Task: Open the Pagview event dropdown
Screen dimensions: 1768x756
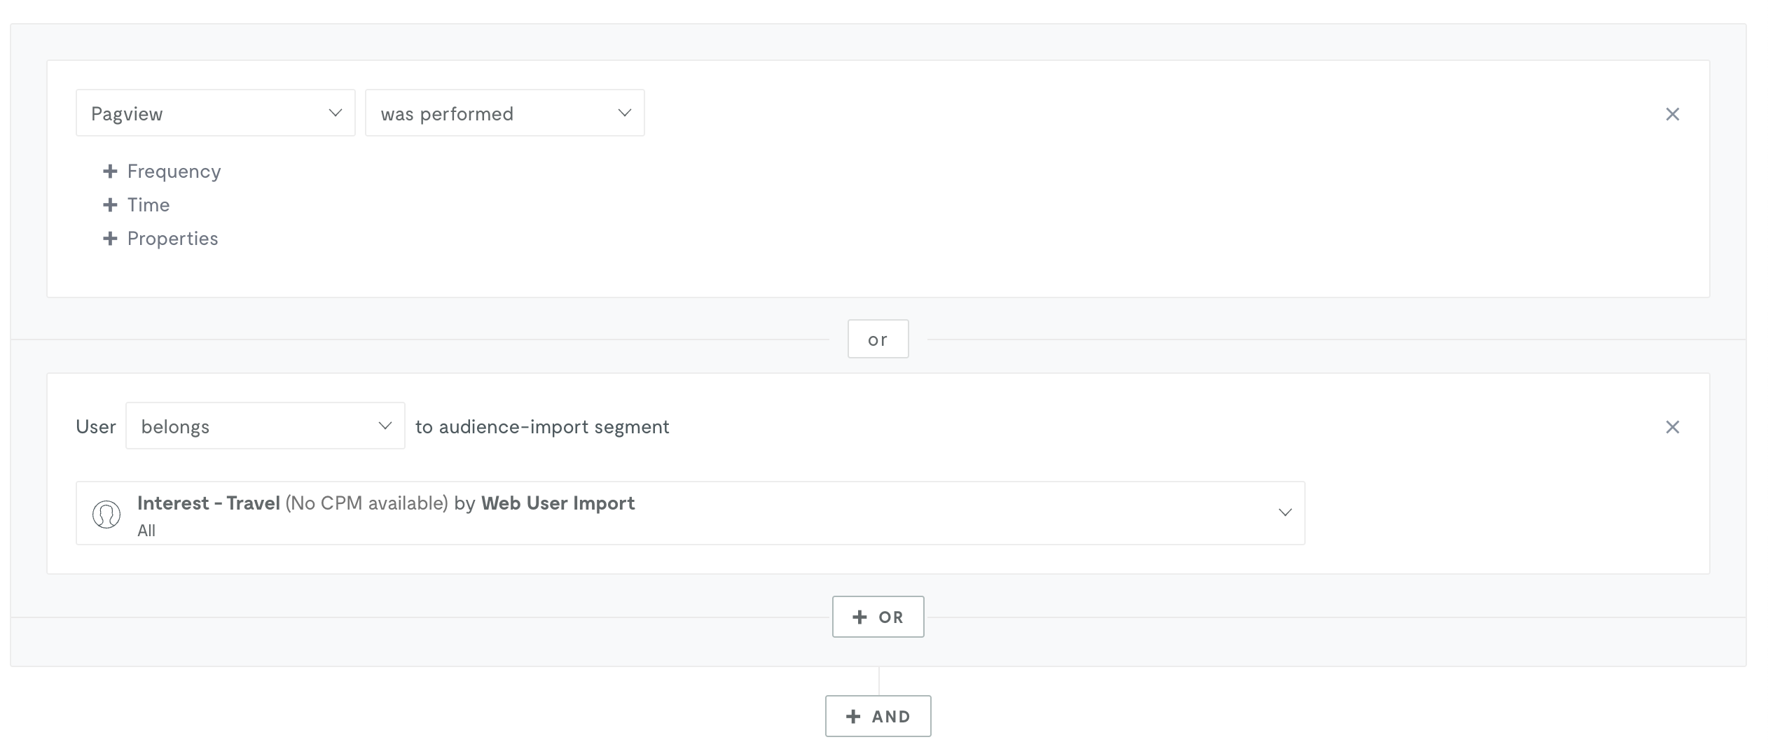Action: 215,113
